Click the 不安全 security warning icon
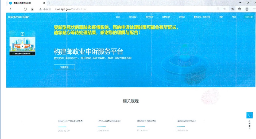This screenshot has height=139, width=256. click(x=41, y=9)
